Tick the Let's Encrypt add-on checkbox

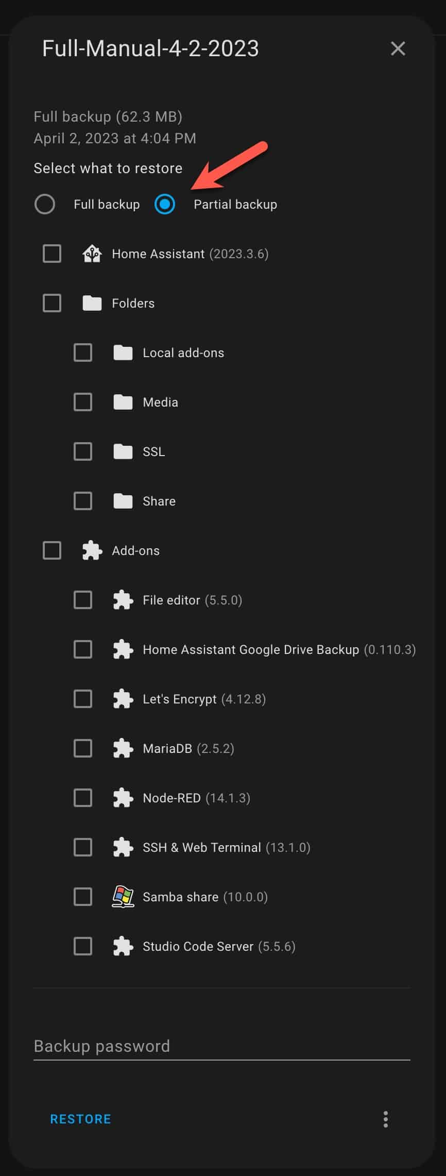83,699
